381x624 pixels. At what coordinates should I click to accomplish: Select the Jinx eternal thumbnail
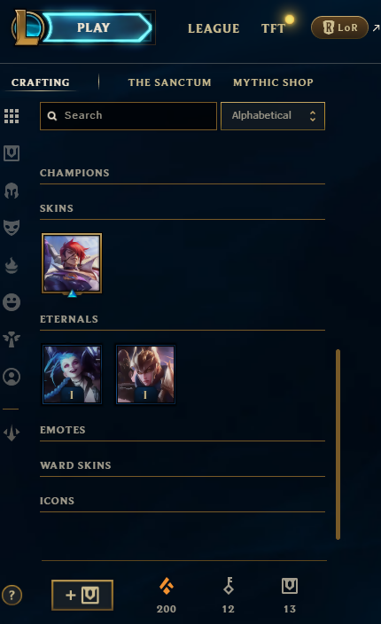72,374
